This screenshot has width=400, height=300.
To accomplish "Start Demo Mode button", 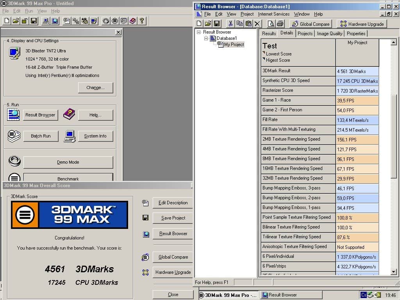I will tap(68, 162).
